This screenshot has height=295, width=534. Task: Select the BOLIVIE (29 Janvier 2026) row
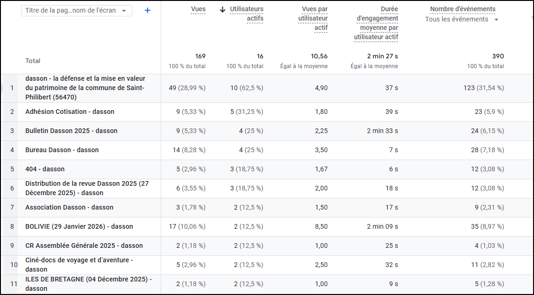pos(79,226)
